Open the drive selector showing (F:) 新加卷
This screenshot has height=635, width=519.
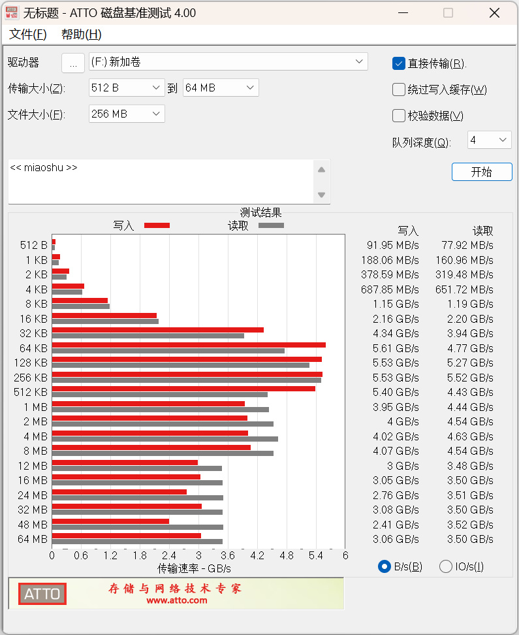228,61
